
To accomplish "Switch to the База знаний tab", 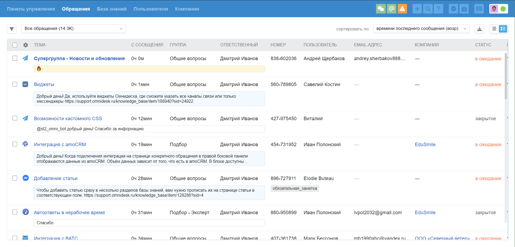I will coord(112,9).
